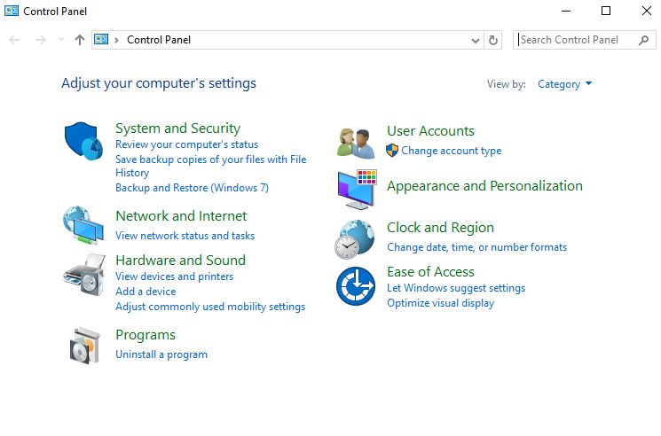Click View network status and tasks
This screenshot has width=661, height=436.
[x=185, y=236]
